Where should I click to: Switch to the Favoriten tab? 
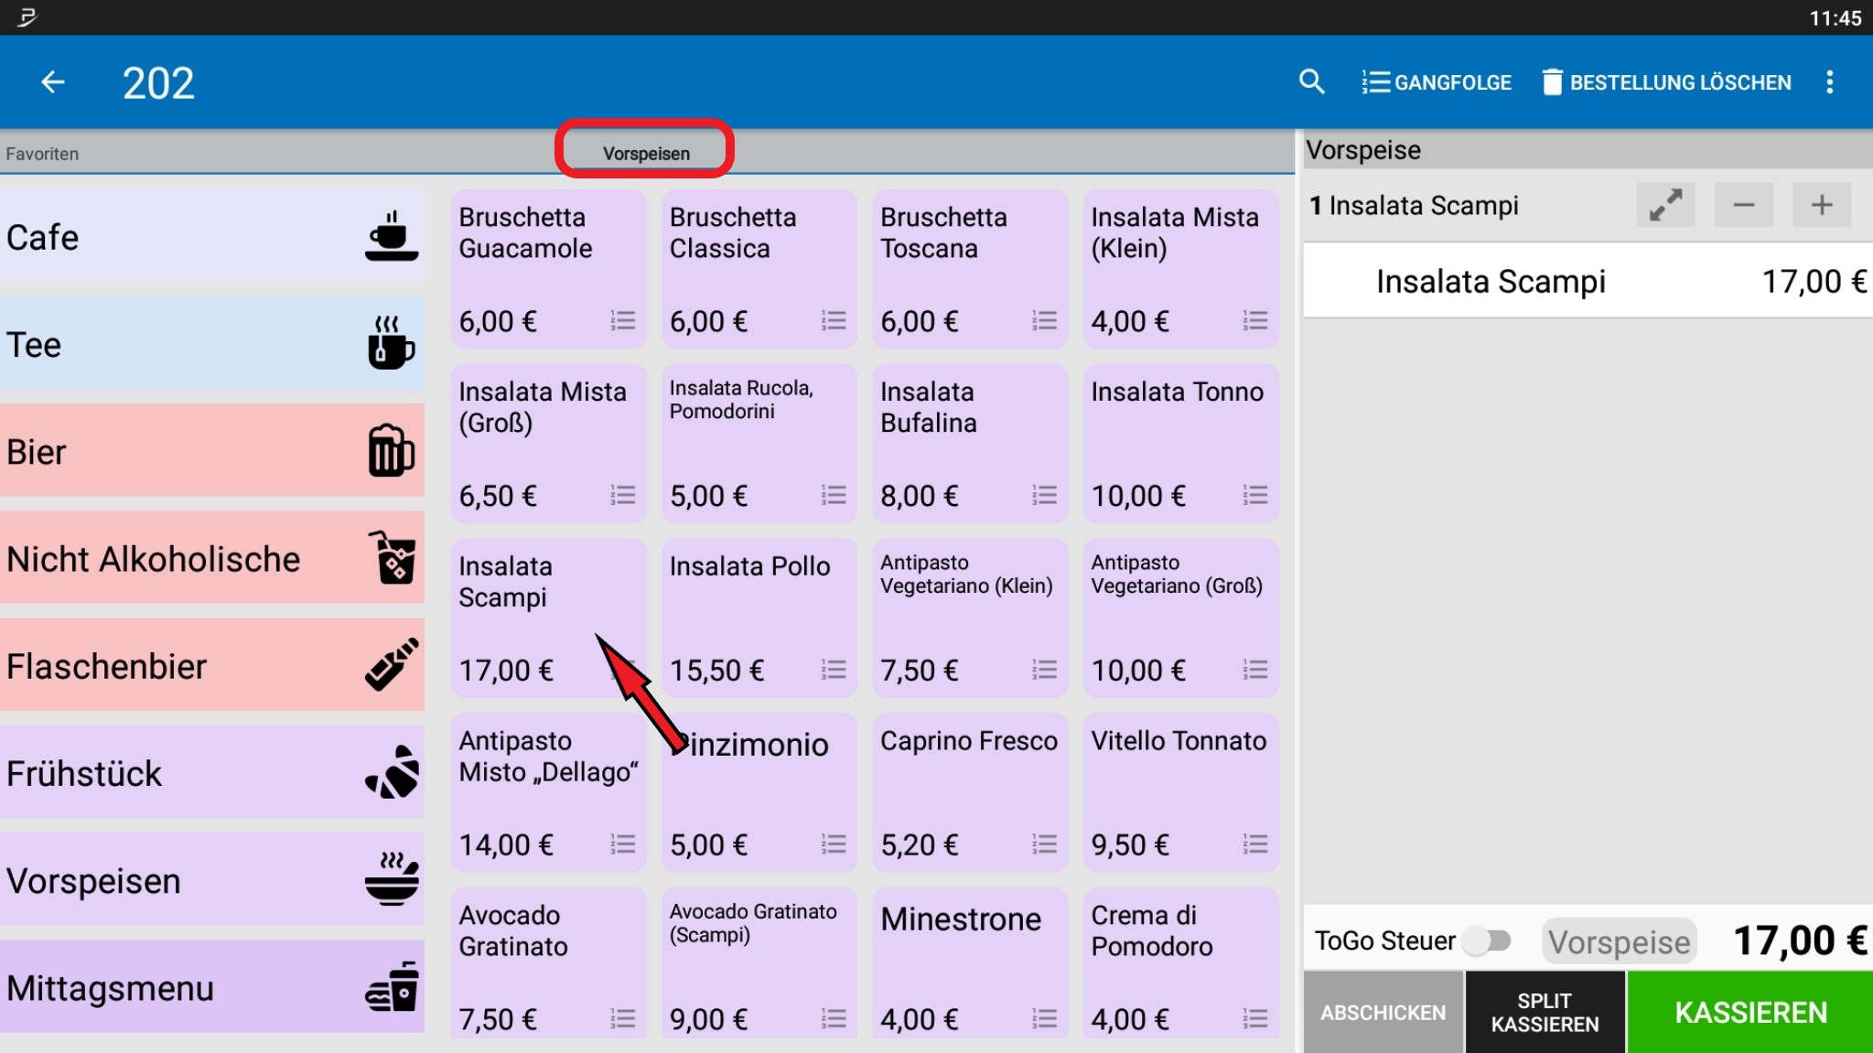click(41, 153)
